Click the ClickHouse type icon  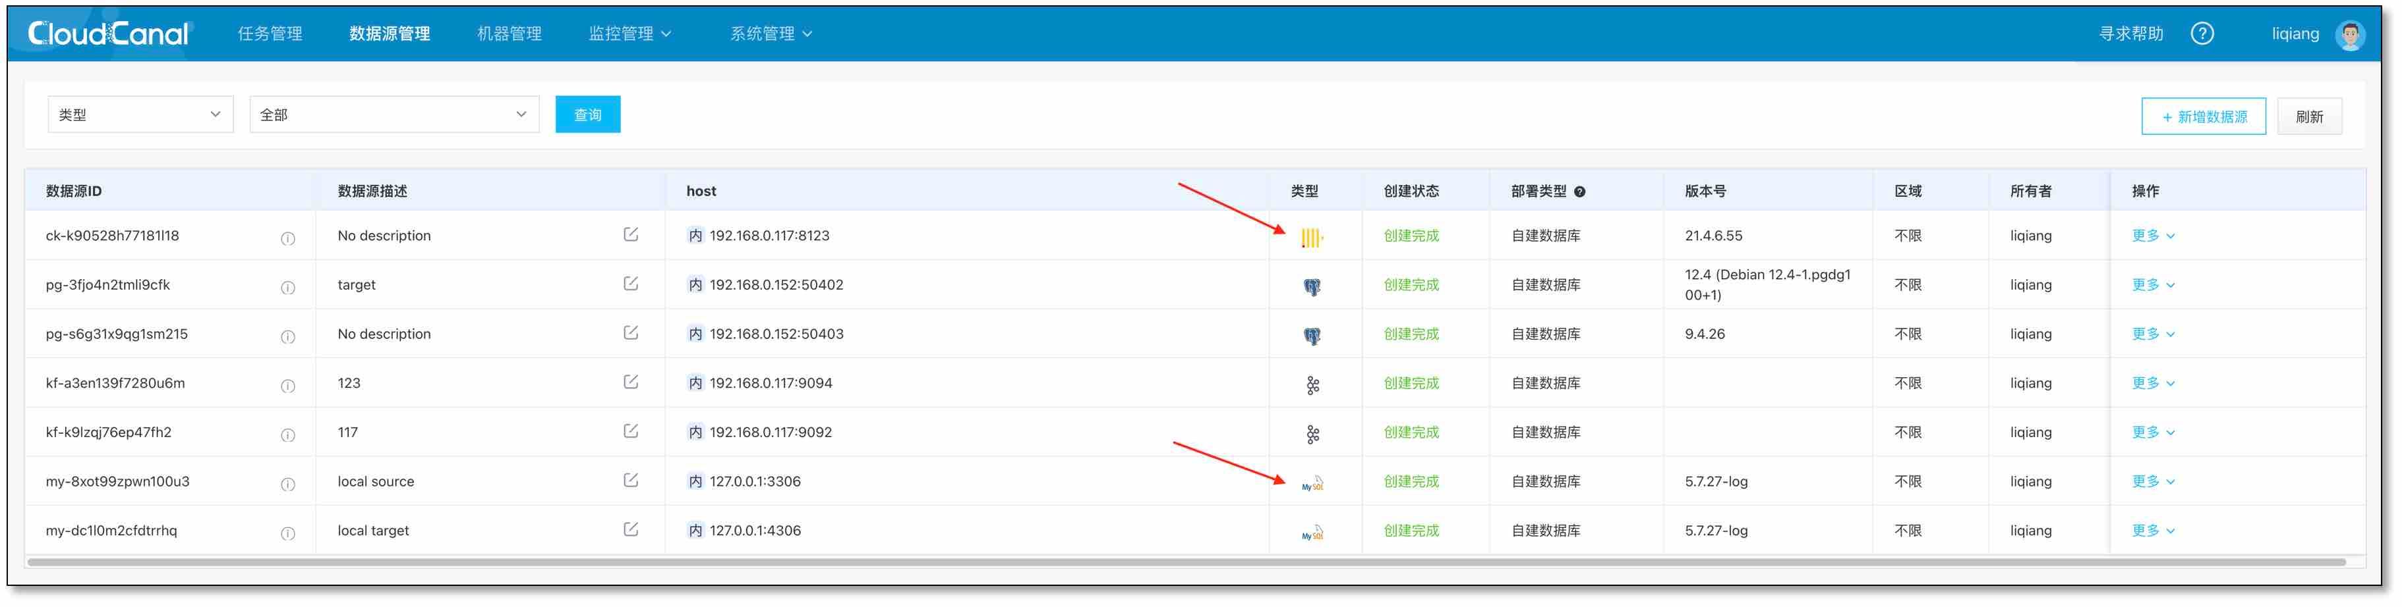1312,238
